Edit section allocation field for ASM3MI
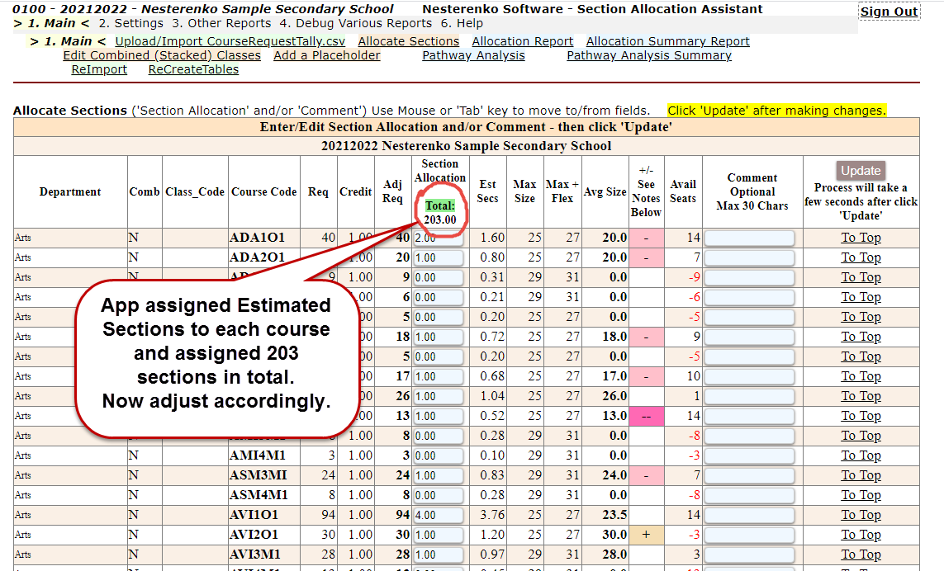944x571 pixels. 438,475
